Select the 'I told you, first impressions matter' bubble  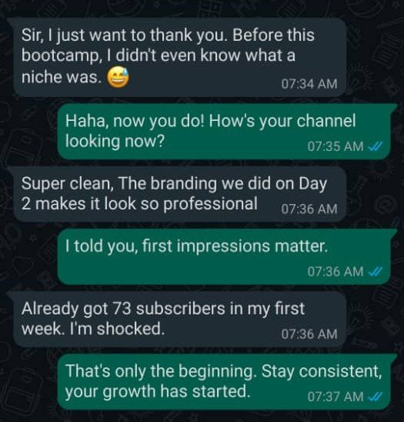point(225,256)
